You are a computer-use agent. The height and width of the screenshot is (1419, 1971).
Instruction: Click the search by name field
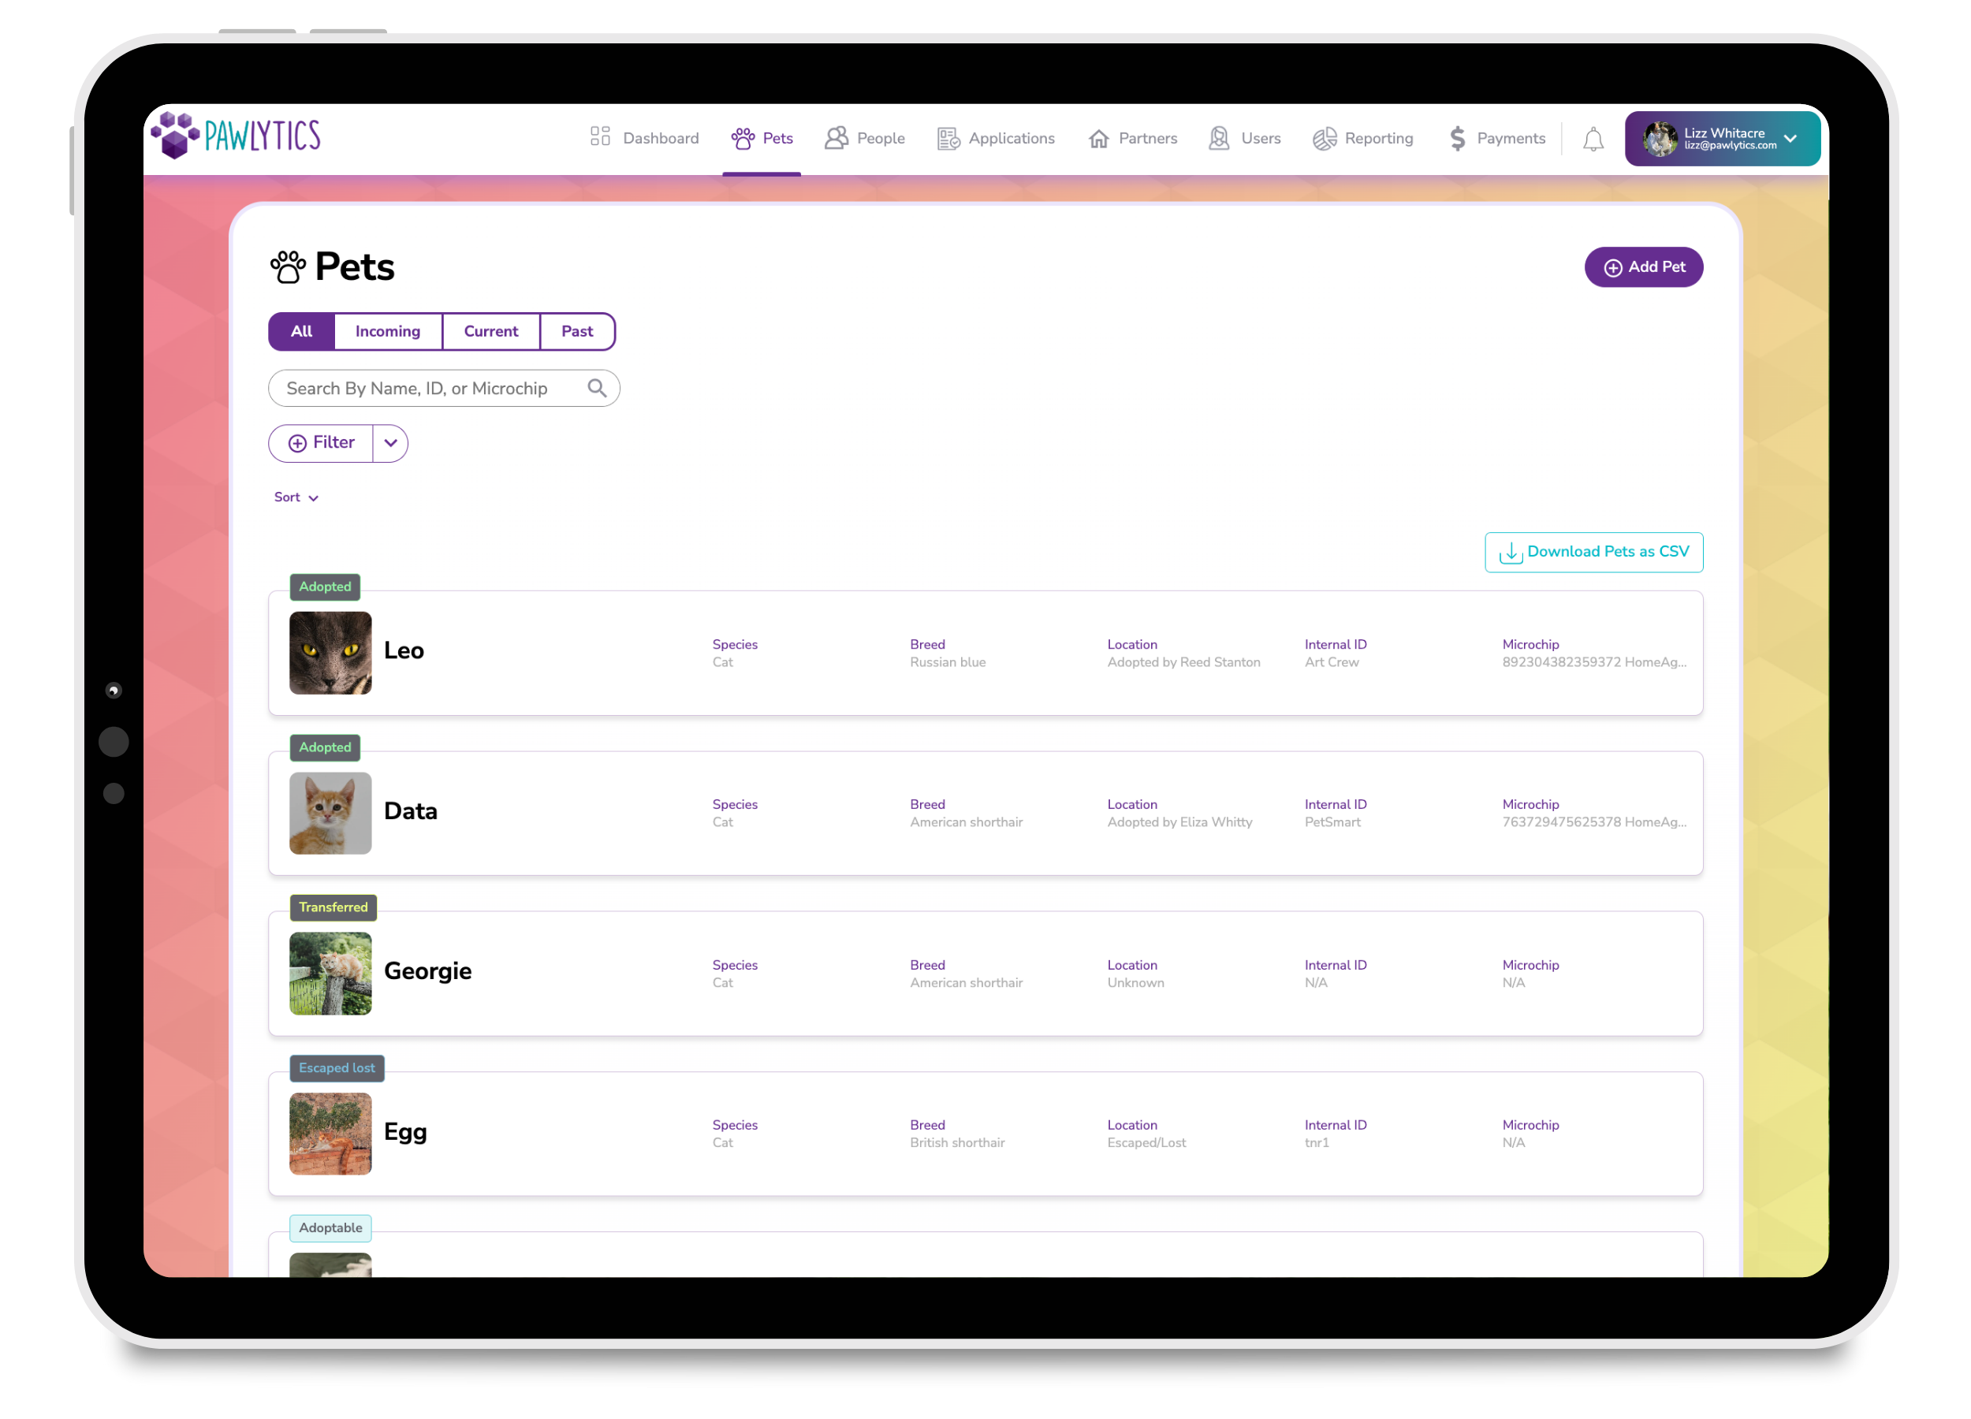(444, 389)
